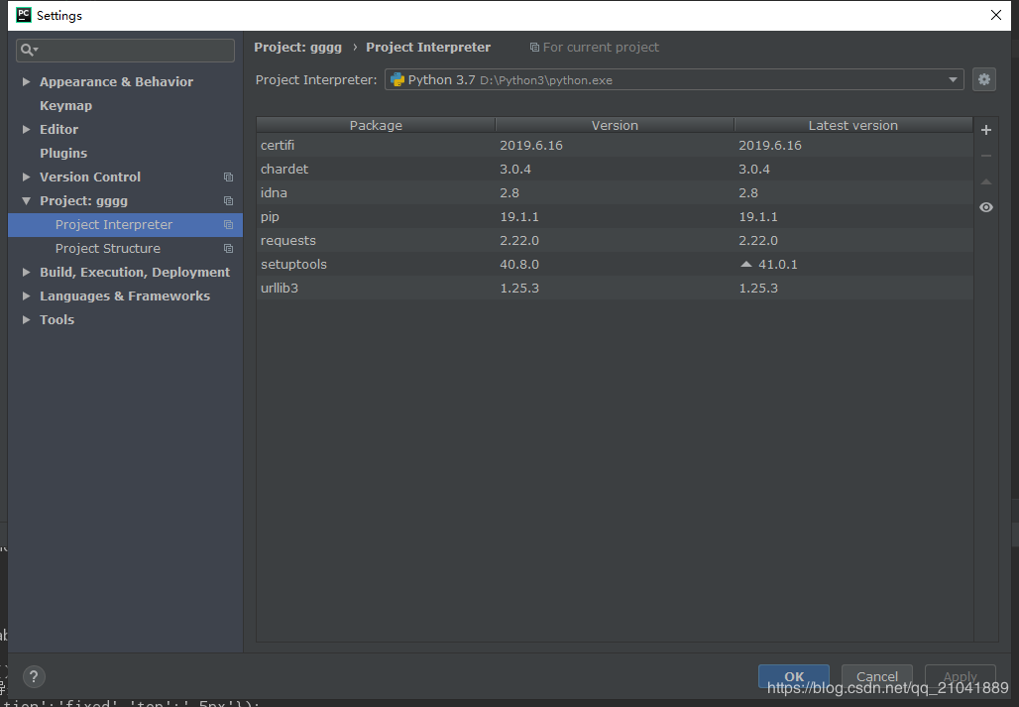
Task: Click the Python 3.7 interpreter snake icon
Action: 396,79
